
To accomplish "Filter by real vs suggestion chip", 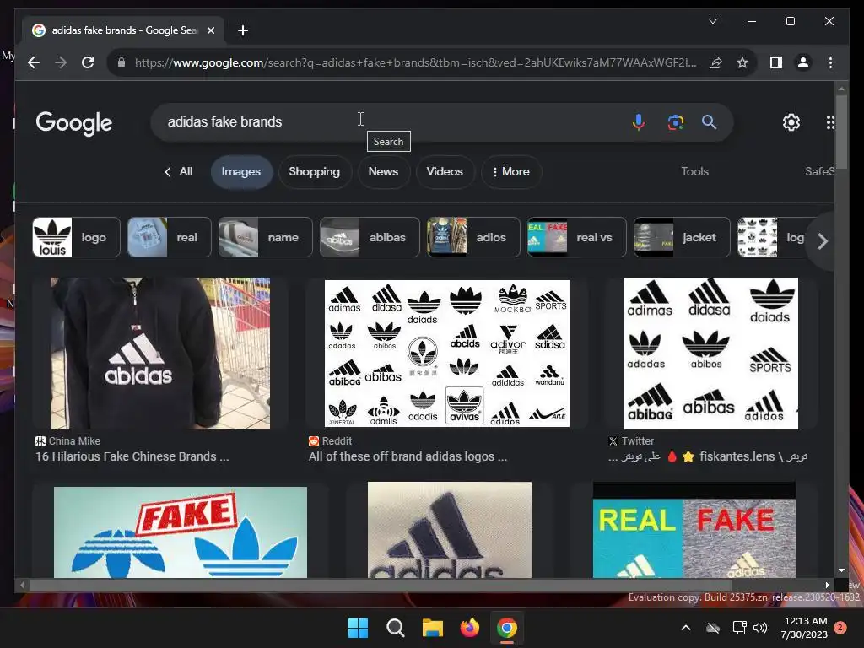I will [577, 237].
